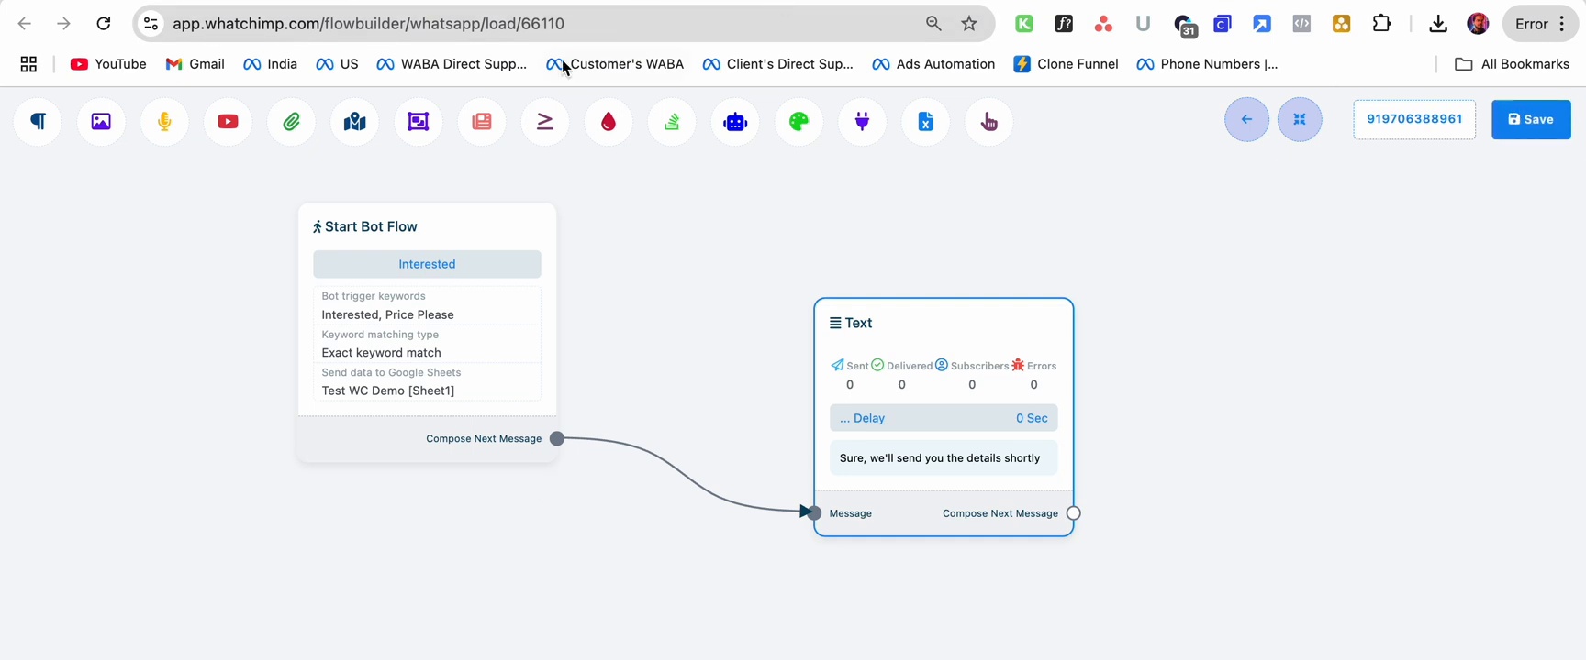Open the All Bookmarks folder
This screenshot has width=1586, height=660.
coord(1513,64)
